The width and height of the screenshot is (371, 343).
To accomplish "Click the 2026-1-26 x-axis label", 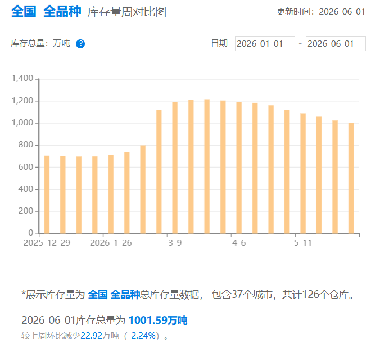I will [x=111, y=243].
